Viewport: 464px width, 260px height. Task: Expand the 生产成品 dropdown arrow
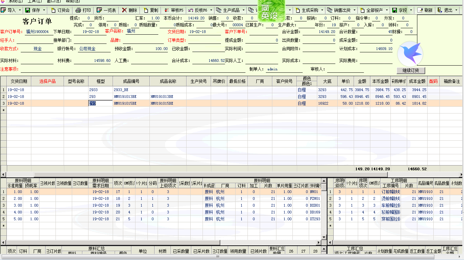pos(243,10)
